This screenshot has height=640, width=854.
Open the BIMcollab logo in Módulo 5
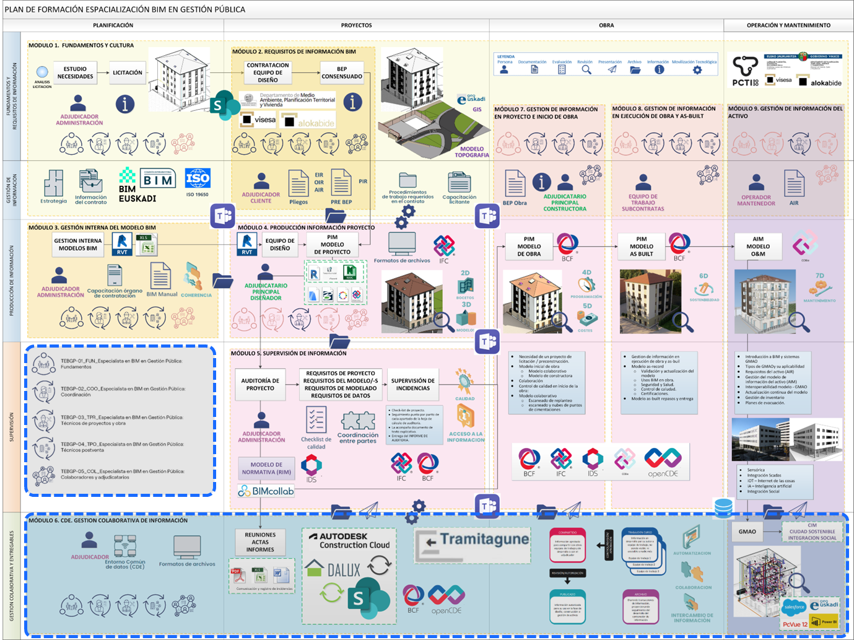pos(266,491)
